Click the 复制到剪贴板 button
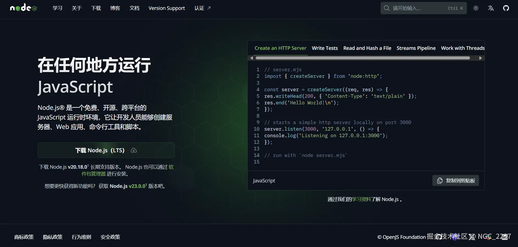The image size is (518, 247). (456, 180)
